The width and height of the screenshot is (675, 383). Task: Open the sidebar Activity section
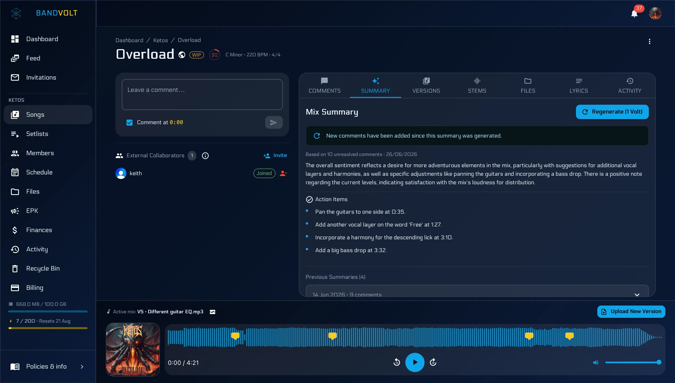tap(48, 249)
